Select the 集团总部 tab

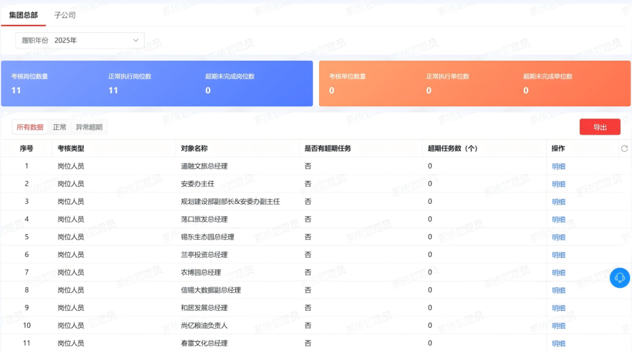point(23,15)
